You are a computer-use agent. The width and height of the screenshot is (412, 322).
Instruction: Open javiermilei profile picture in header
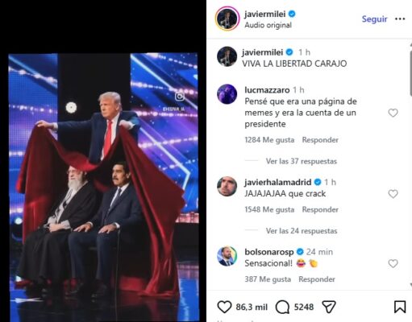(x=227, y=19)
